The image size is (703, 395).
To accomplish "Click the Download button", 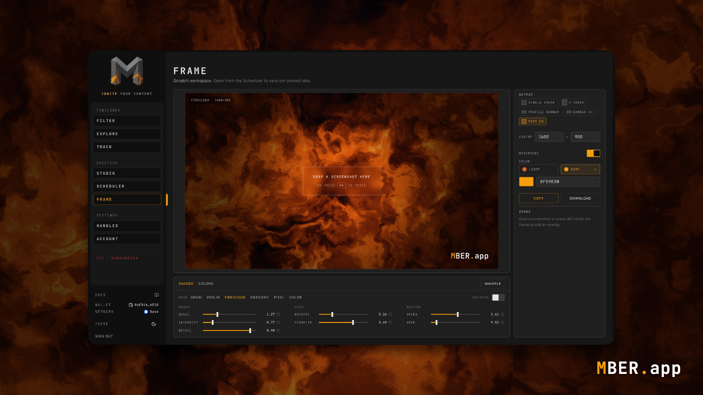I will pos(580,198).
